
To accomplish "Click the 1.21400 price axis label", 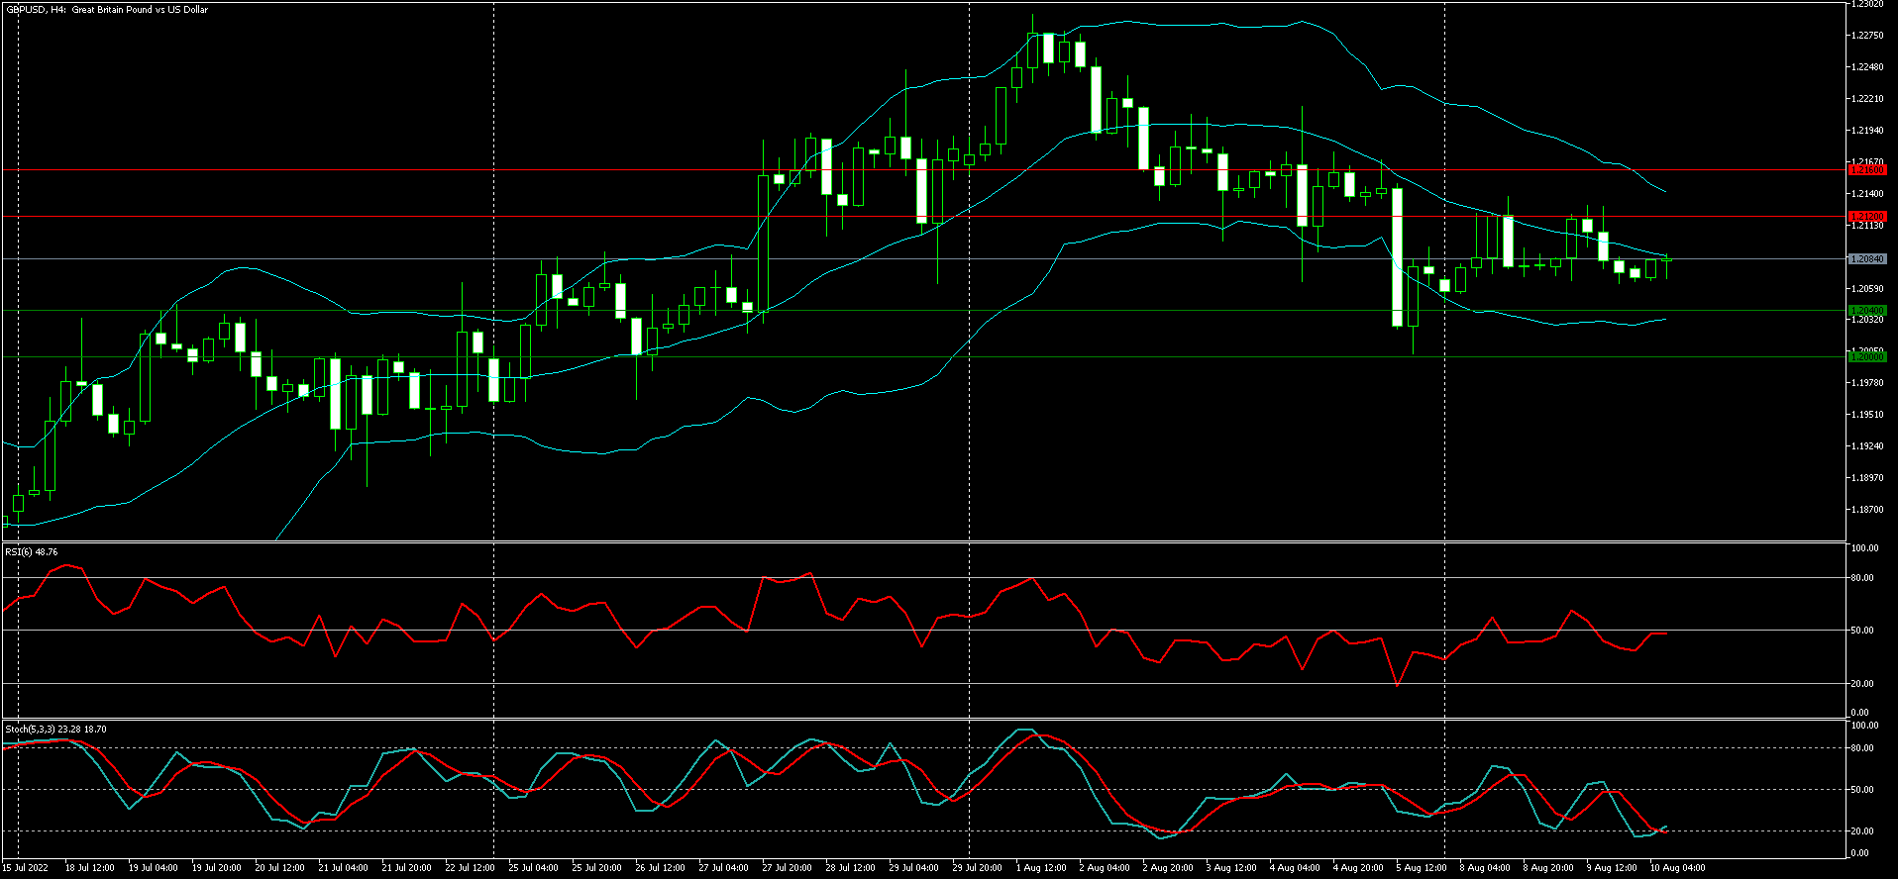I will click(1867, 194).
